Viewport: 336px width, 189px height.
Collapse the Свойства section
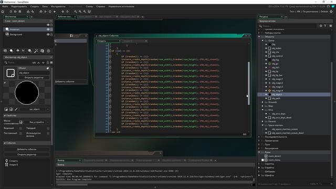click(5, 115)
